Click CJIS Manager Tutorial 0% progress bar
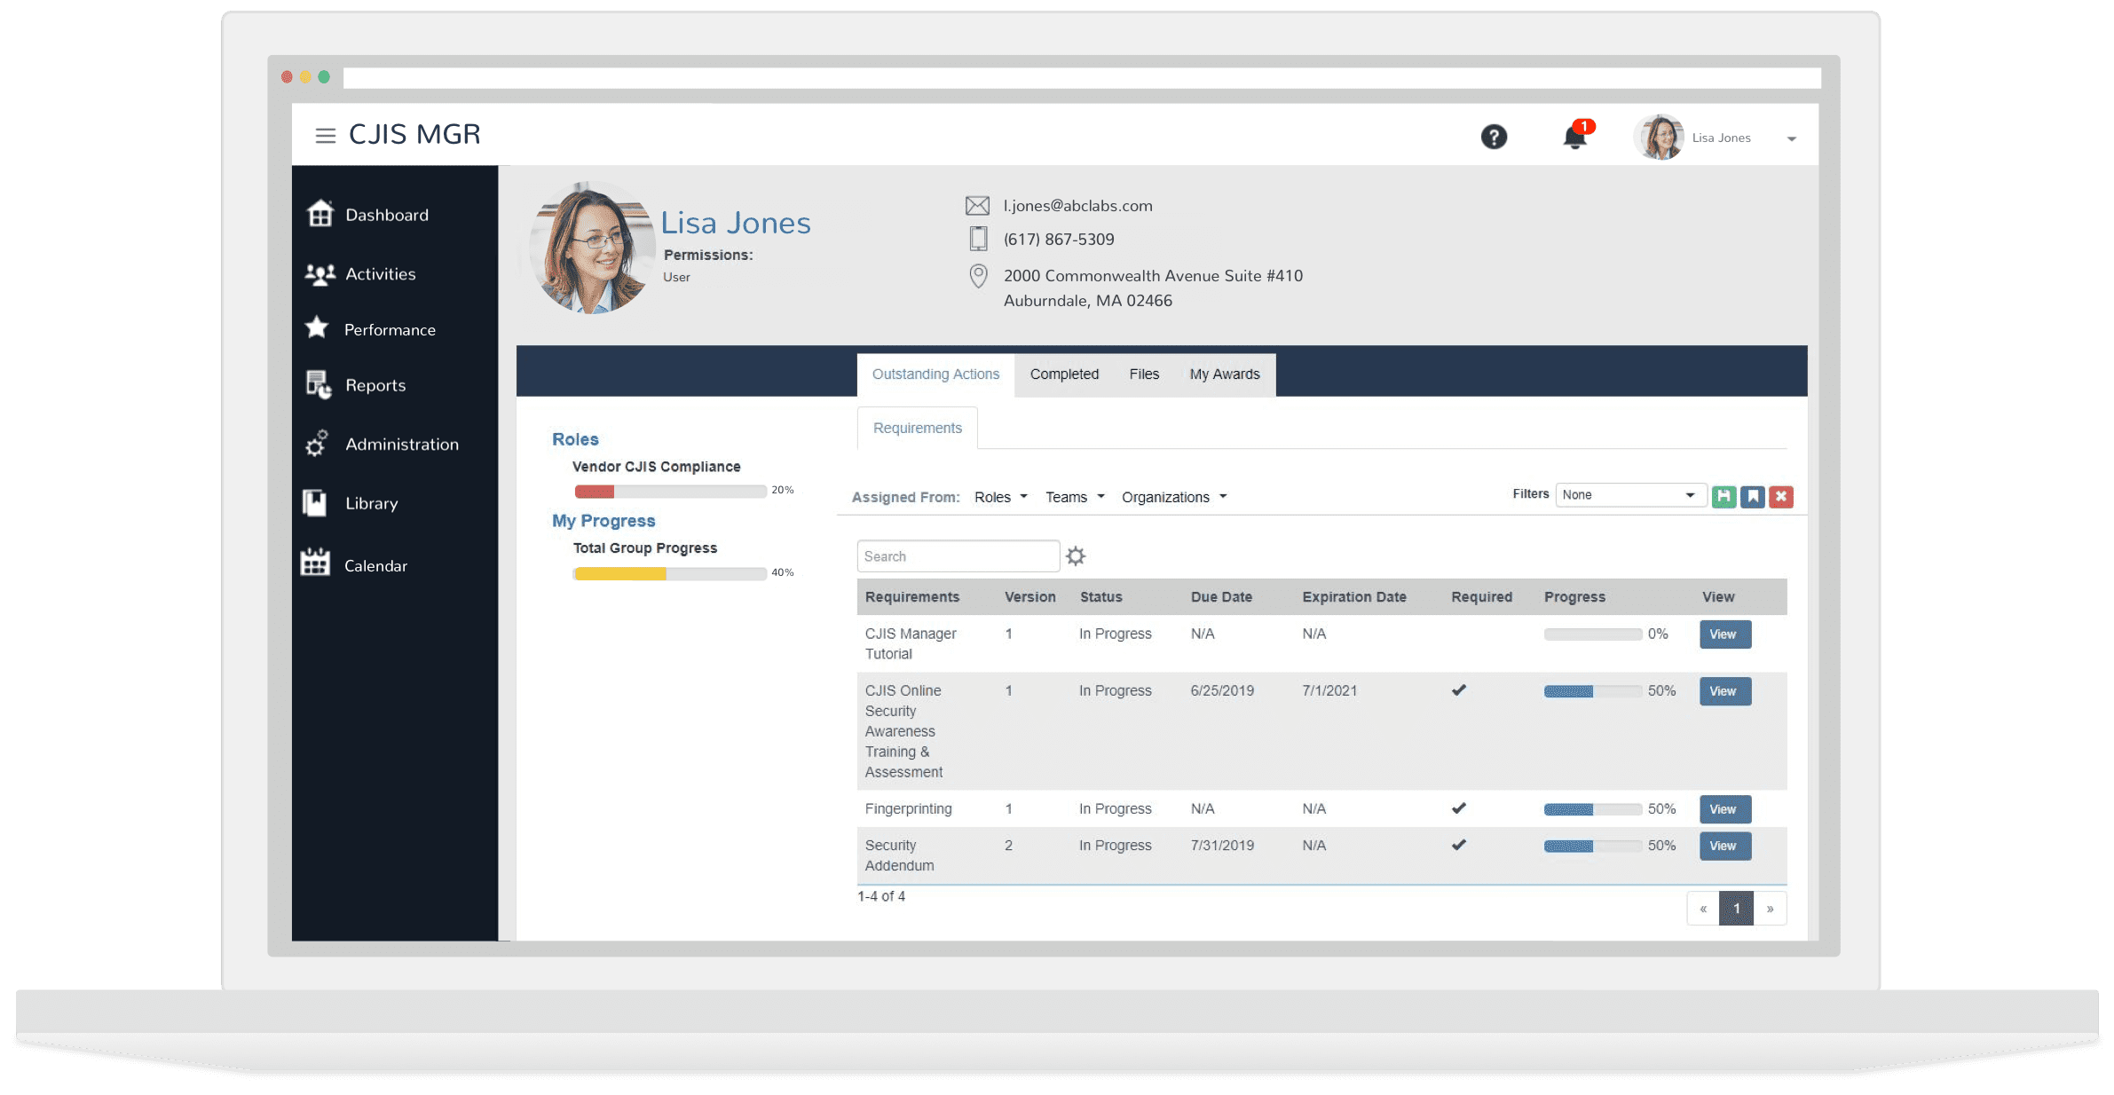 (x=1593, y=634)
